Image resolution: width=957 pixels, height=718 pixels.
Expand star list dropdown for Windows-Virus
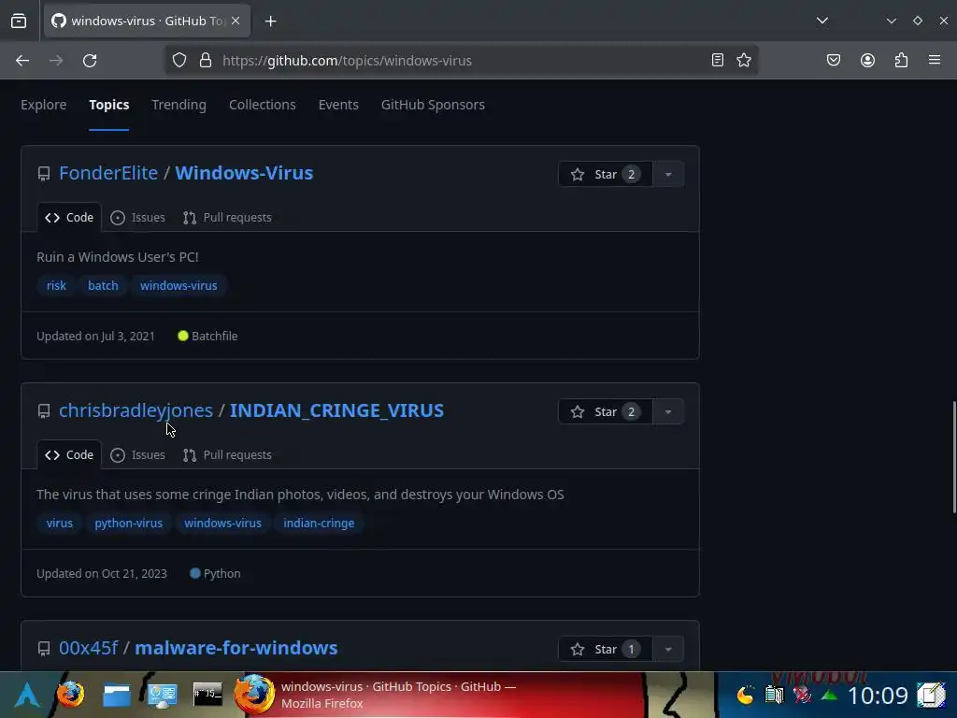(x=668, y=174)
